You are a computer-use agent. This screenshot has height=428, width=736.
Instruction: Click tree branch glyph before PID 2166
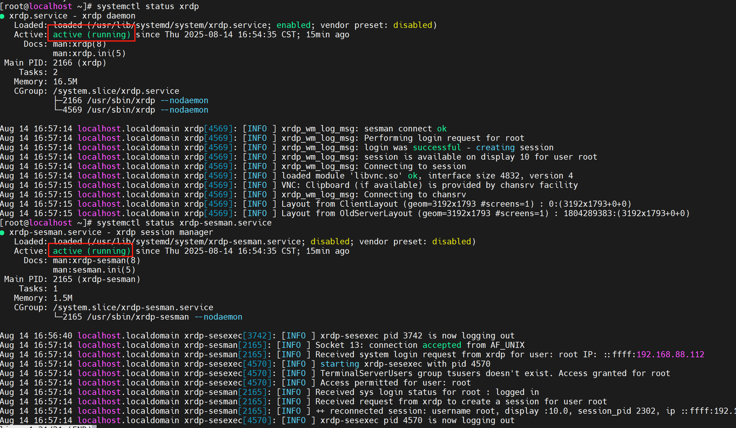pyautogui.click(x=58, y=100)
